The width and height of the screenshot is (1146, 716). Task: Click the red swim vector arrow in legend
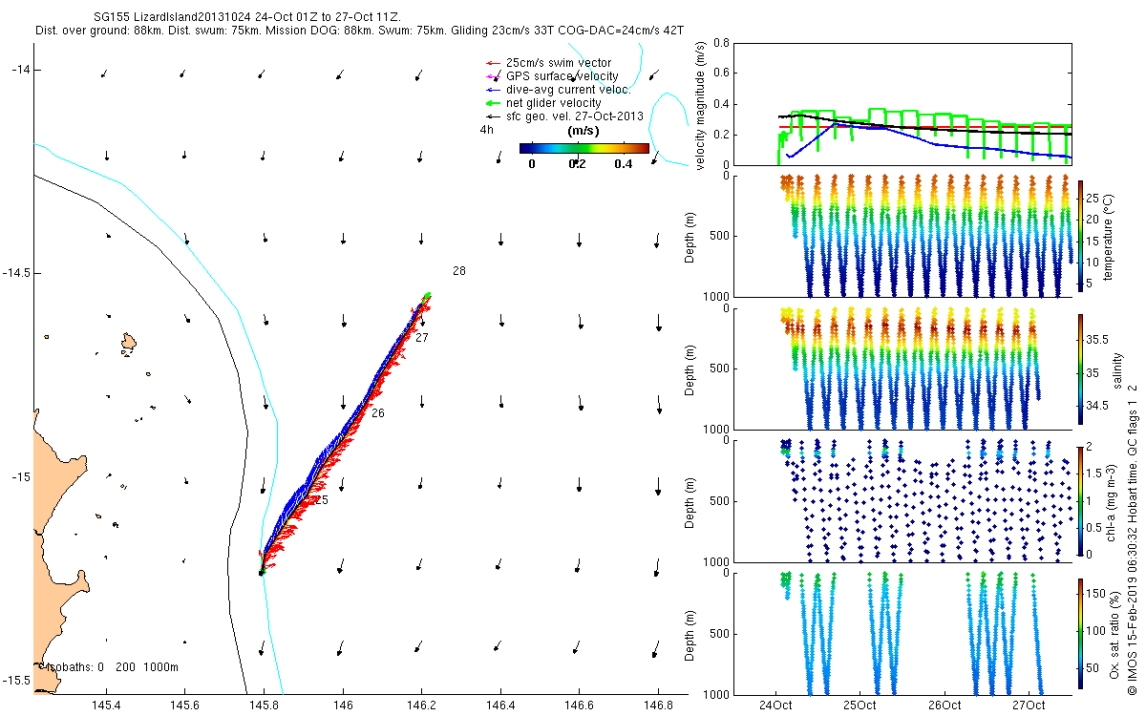[x=492, y=62]
